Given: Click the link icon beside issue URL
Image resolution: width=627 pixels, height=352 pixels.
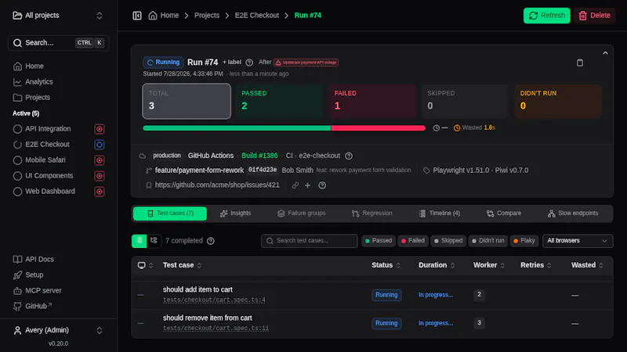Looking at the screenshot, I should [295, 185].
